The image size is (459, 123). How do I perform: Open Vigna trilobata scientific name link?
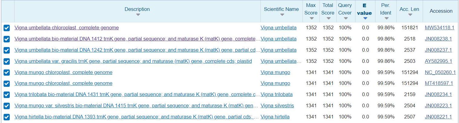[276, 94]
